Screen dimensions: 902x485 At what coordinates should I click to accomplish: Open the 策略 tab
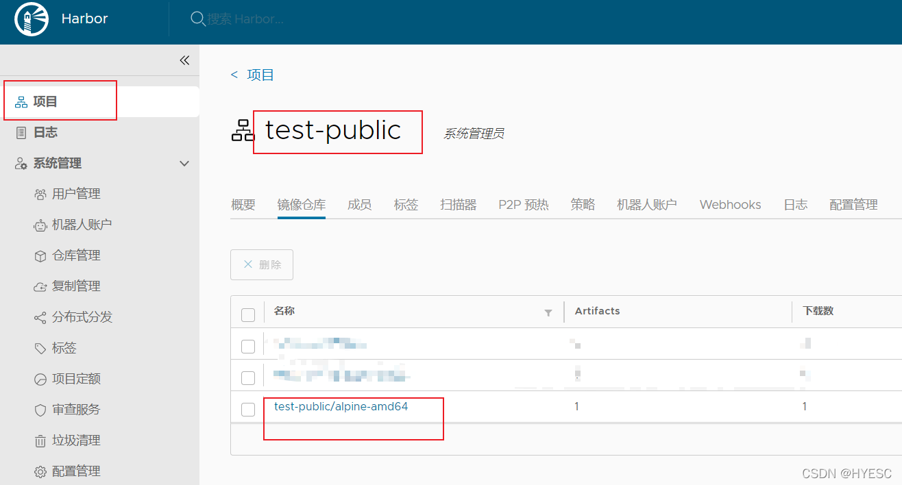(x=583, y=204)
